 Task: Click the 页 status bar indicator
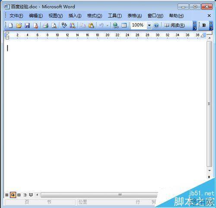coord(27,202)
